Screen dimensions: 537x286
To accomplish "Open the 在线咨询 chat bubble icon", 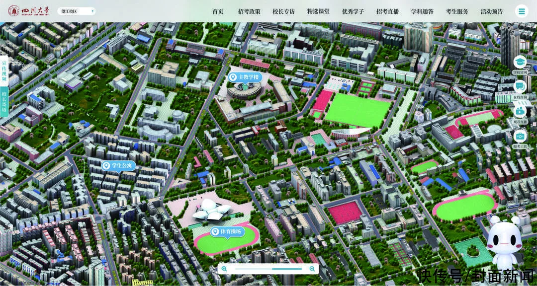I will coord(520,87).
